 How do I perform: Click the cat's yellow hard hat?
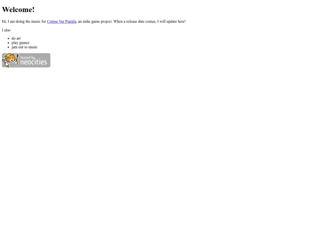pos(10,56)
